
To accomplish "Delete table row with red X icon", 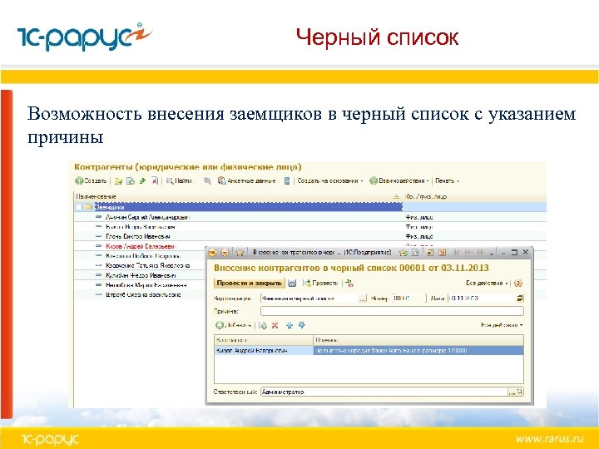I will [275, 325].
